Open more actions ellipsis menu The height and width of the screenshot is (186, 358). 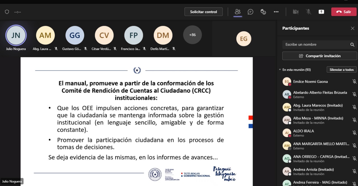tap(276, 12)
